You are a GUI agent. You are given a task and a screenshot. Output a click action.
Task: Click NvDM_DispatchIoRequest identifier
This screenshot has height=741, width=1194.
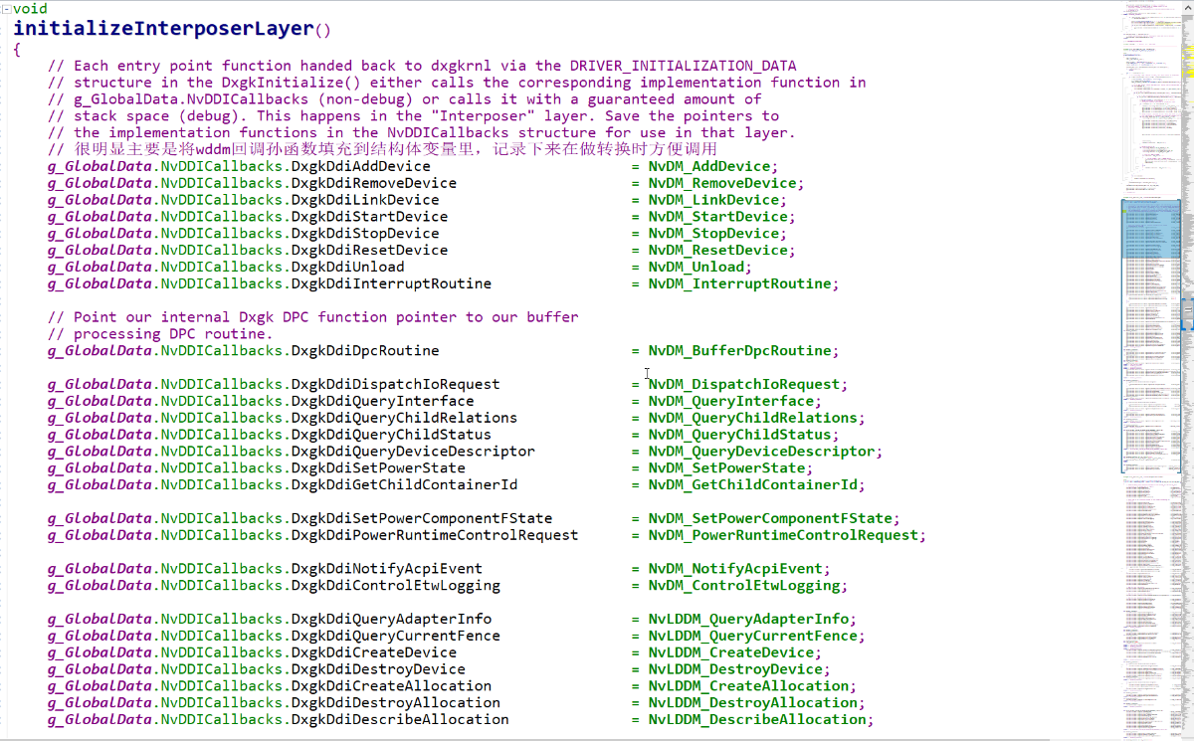(x=744, y=385)
